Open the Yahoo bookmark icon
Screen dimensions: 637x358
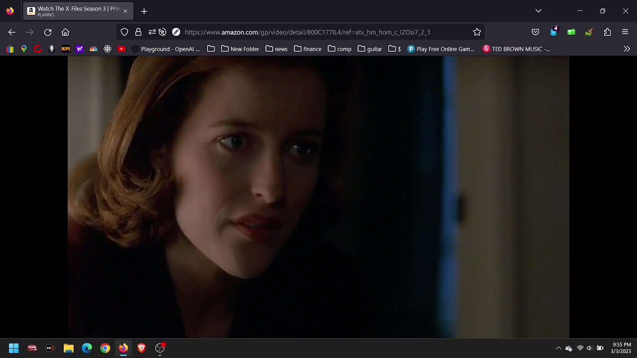coord(80,49)
